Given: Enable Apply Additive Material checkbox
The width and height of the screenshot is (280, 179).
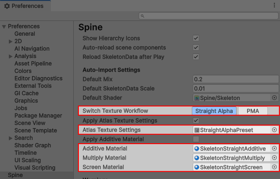Looking at the screenshot, I should (x=196, y=139).
